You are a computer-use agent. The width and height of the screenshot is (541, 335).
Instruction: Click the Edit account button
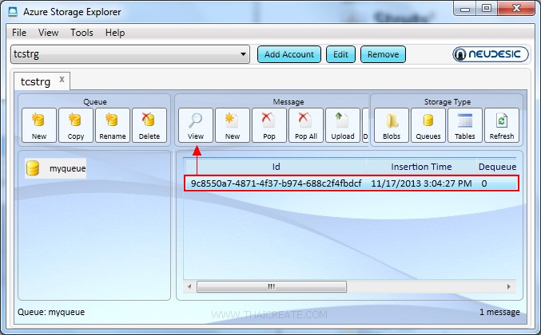(x=340, y=54)
